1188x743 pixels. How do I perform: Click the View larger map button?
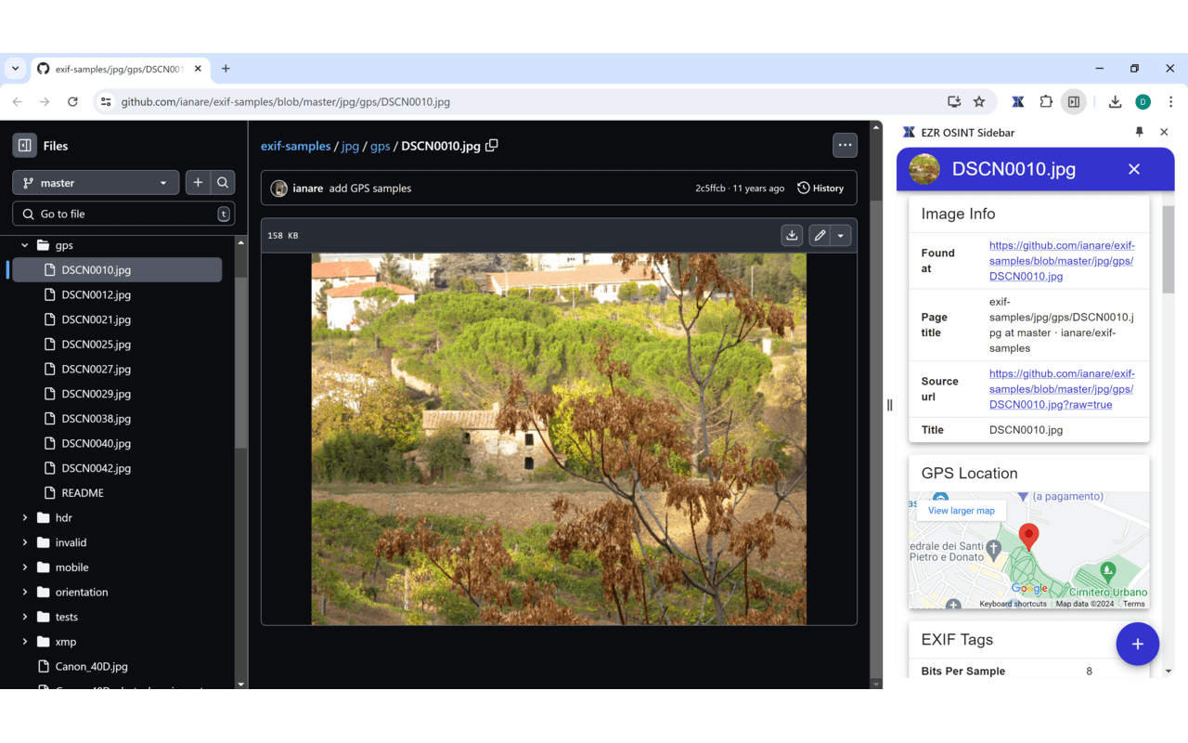click(961, 510)
